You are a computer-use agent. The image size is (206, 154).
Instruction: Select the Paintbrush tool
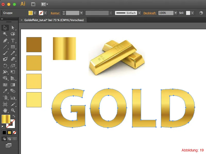coord(5,53)
